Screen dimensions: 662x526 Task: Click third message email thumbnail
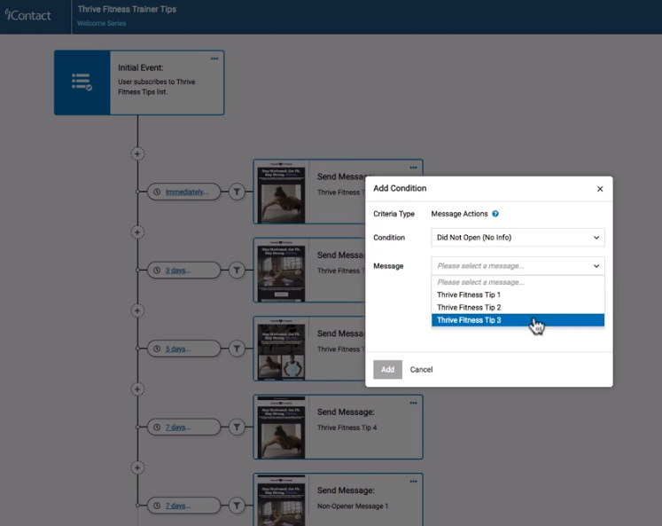click(x=281, y=349)
